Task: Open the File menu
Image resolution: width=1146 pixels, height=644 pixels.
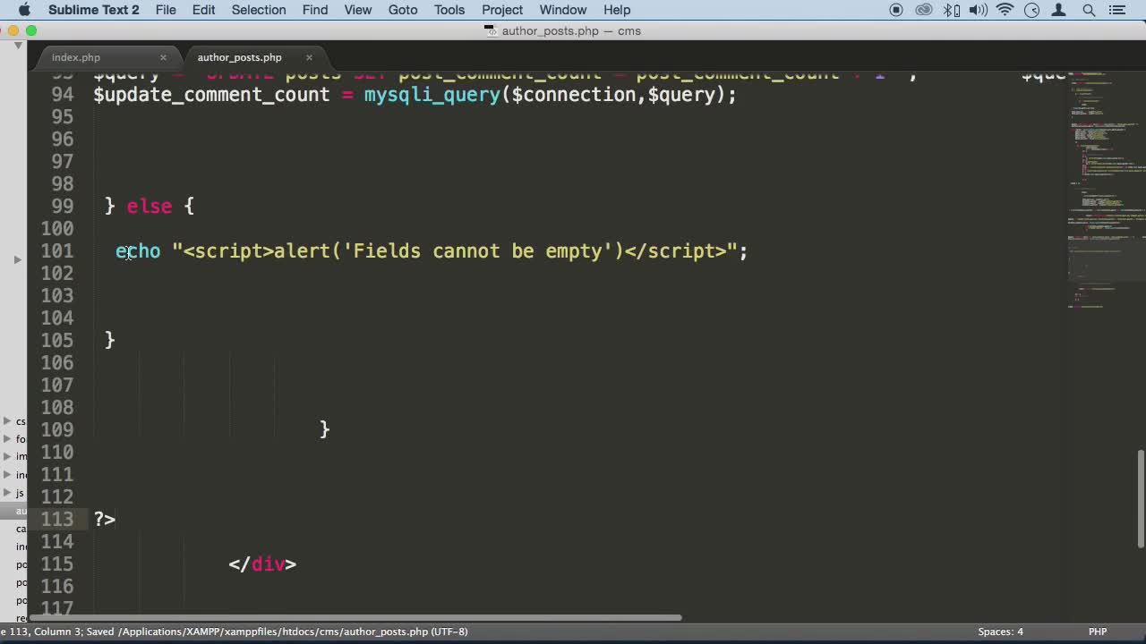Action: click(x=166, y=10)
